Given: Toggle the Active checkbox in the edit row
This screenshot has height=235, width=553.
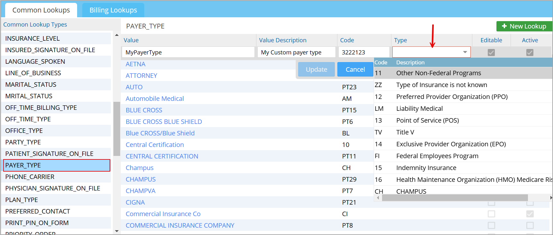Looking at the screenshot, I should [530, 53].
